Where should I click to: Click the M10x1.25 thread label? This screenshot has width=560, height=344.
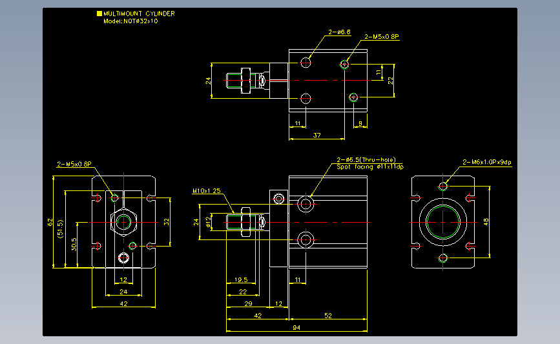coord(207,191)
